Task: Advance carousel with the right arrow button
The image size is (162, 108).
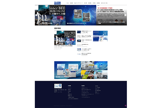Action: (126, 15)
